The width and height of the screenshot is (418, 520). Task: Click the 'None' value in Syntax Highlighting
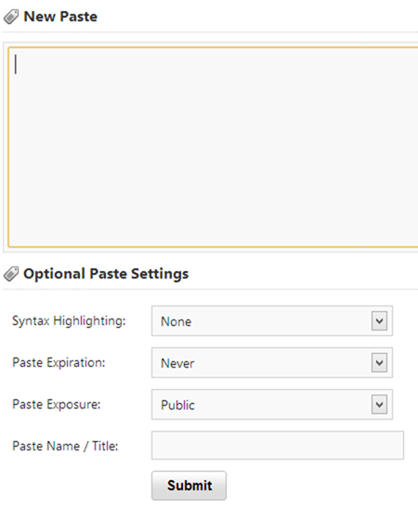(x=176, y=321)
